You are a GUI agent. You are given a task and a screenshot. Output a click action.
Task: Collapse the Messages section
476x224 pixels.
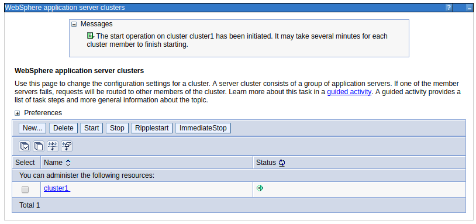[x=74, y=25]
